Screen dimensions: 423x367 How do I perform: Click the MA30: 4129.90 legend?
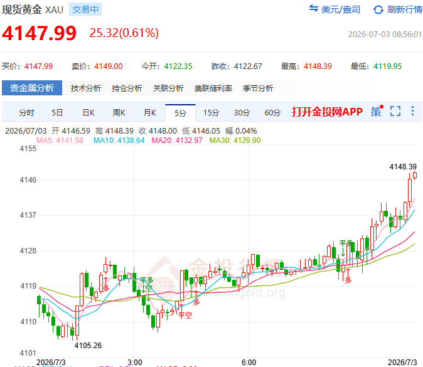pos(235,141)
